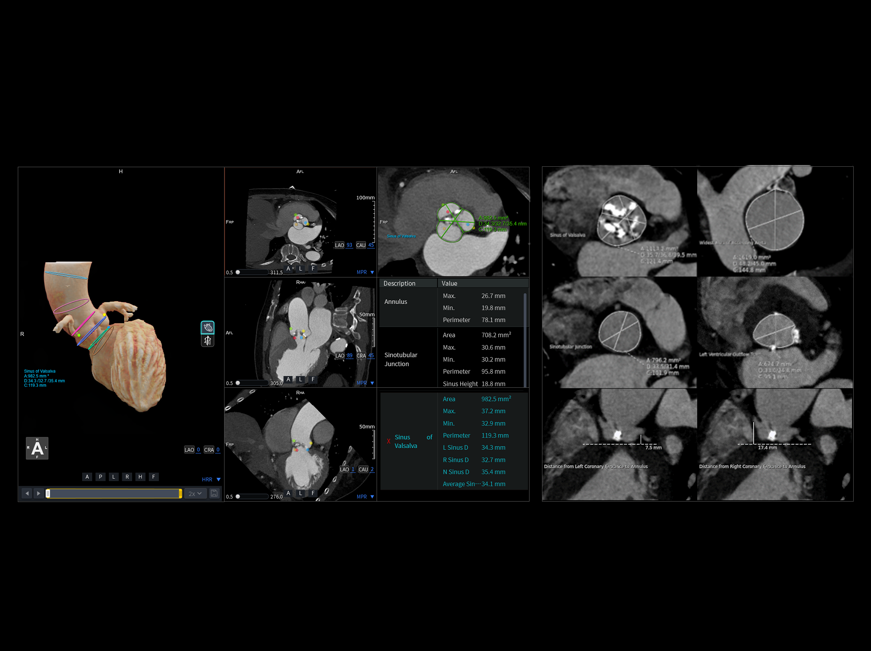The height and width of the screenshot is (651, 871).
Task: Switch 3D view to Foot (F) orientation
Action: (153, 477)
